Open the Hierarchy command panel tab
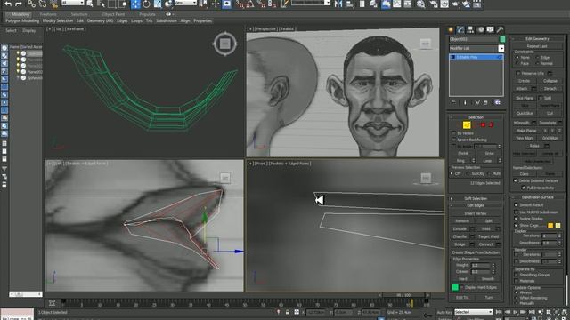The height and width of the screenshot is (320, 570). [x=470, y=29]
